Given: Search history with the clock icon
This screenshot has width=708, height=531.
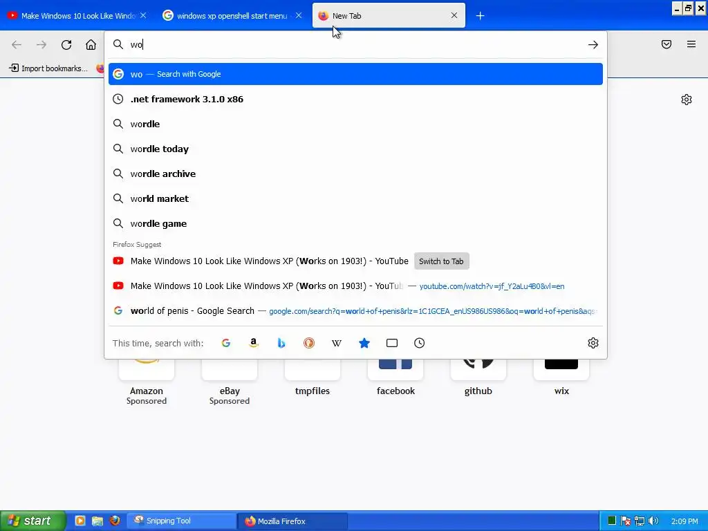Looking at the screenshot, I should click(x=420, y=343).
